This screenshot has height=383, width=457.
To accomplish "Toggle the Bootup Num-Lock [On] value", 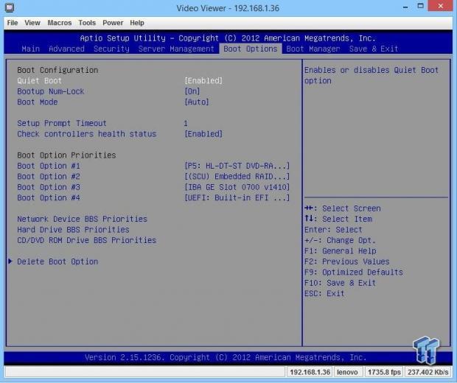I will point(192,91).
